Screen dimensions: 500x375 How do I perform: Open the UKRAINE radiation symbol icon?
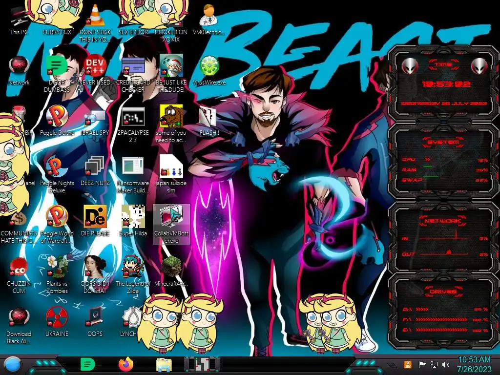(x=57, y=322)
